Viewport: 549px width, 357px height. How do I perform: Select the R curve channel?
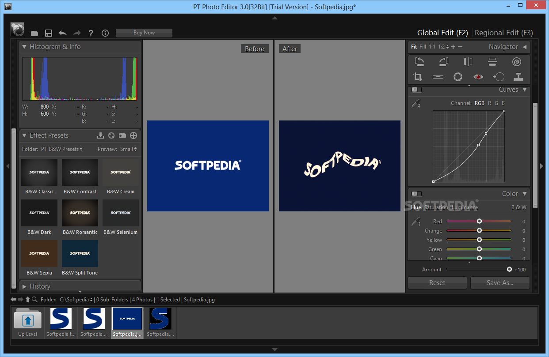[489, 103]
